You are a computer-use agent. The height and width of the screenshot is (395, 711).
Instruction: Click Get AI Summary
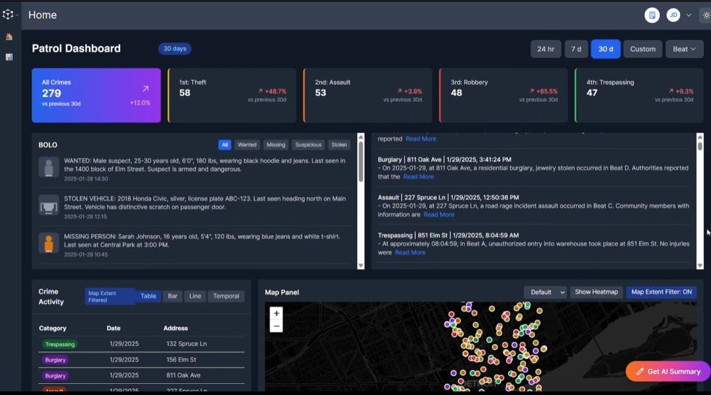click(x=667, y=371)
